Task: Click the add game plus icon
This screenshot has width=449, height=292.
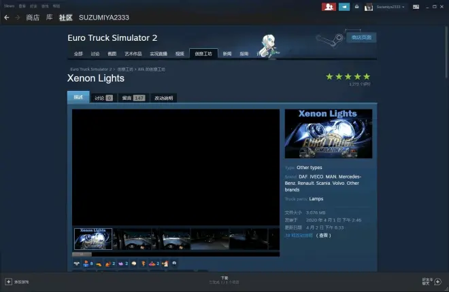Action: (8, 281)
